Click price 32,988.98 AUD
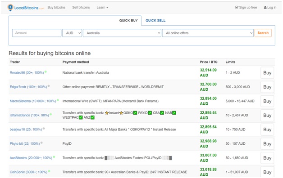The width and height of the screenshot is (283, 178). [208, 144]
